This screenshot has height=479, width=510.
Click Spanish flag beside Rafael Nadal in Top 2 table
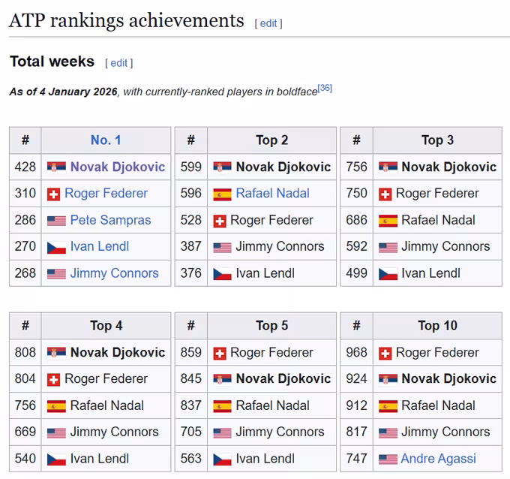pyautogui.click(x=223, y=194)
